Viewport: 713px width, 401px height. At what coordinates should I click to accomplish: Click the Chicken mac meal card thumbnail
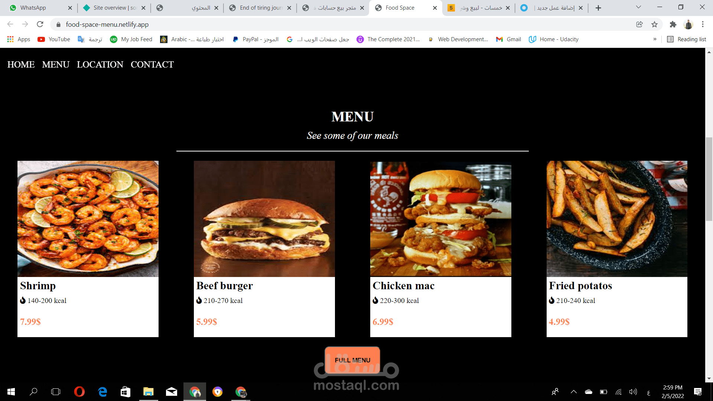click(441, 218)
